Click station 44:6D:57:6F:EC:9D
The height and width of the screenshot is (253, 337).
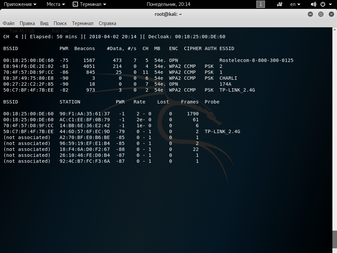pos(85,131)
